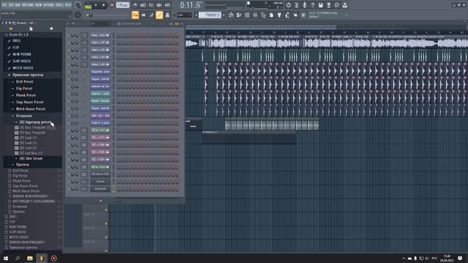Open File Explorer from taskbar
Image resolution: width=468 pixels, height=263 pixels.
click(x=29, y=258)
